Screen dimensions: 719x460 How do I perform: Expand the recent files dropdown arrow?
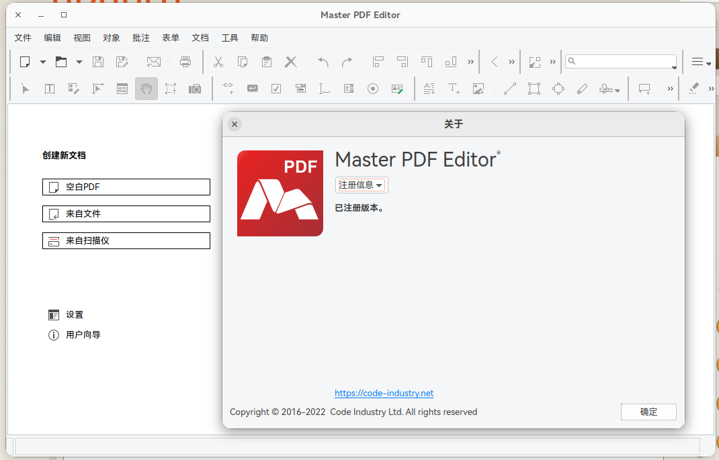coord(79,62)
